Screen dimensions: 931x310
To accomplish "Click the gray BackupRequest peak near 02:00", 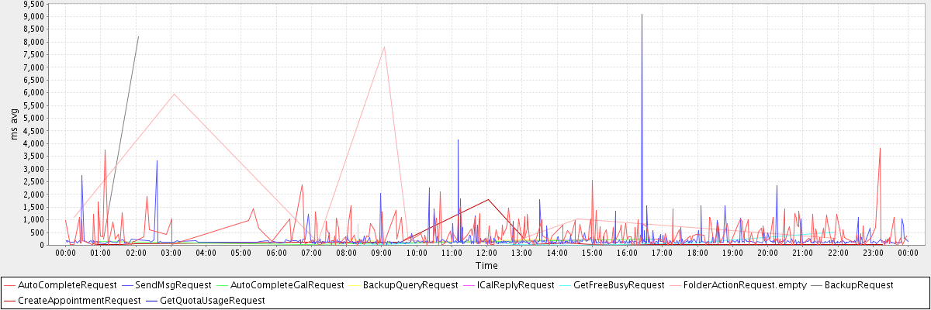I will pos(138,36).
